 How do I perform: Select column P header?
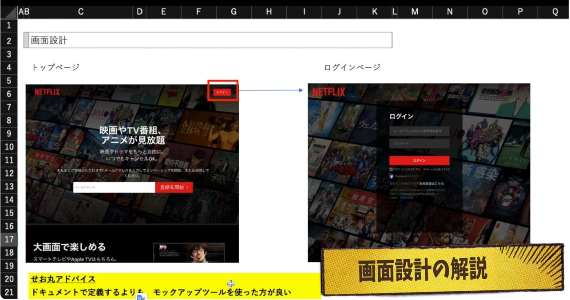(520, 12)
